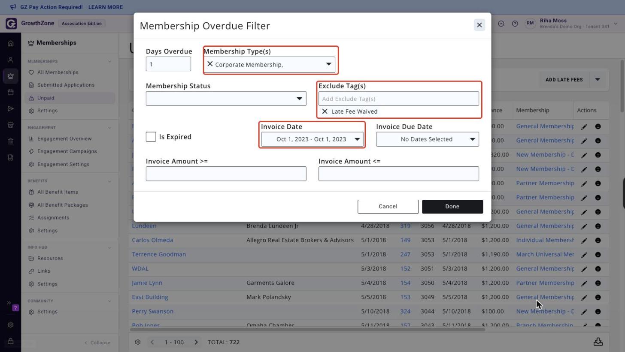Open the Carlos Olmeda contact link

click(x=152, y=240)
